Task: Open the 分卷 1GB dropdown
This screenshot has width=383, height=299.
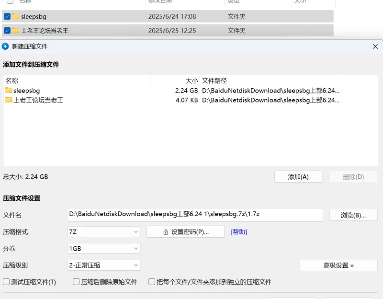Action: tap(104, 248)
